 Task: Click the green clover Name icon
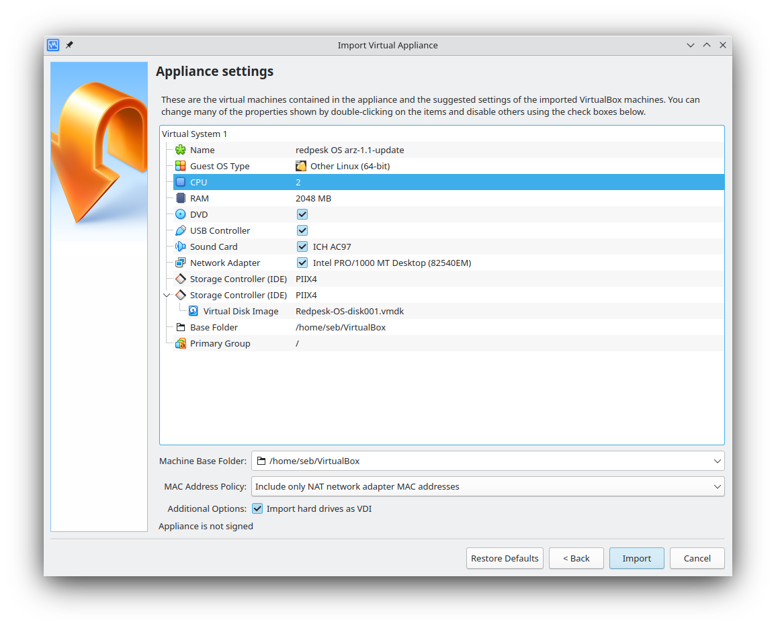coord(181,150)
